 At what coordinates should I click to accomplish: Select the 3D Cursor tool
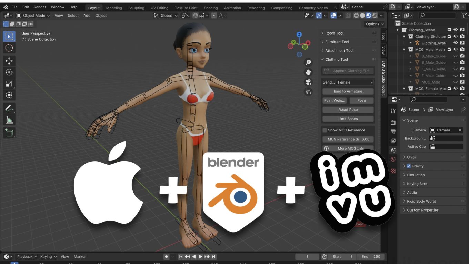(9, 48)
